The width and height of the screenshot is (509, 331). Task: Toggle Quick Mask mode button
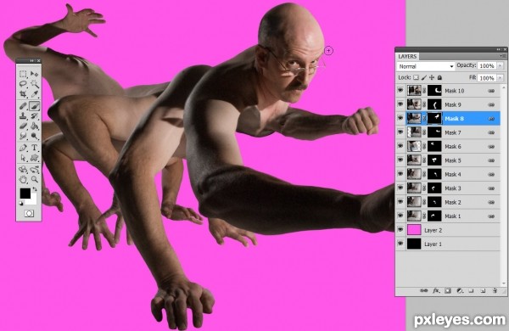tap(29, 213)
